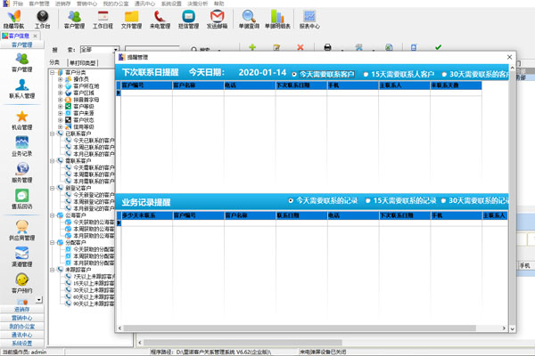Viewport: 535px width, 356px height.
Task: Open the 决策分析 menu
Action: point(198,4)
